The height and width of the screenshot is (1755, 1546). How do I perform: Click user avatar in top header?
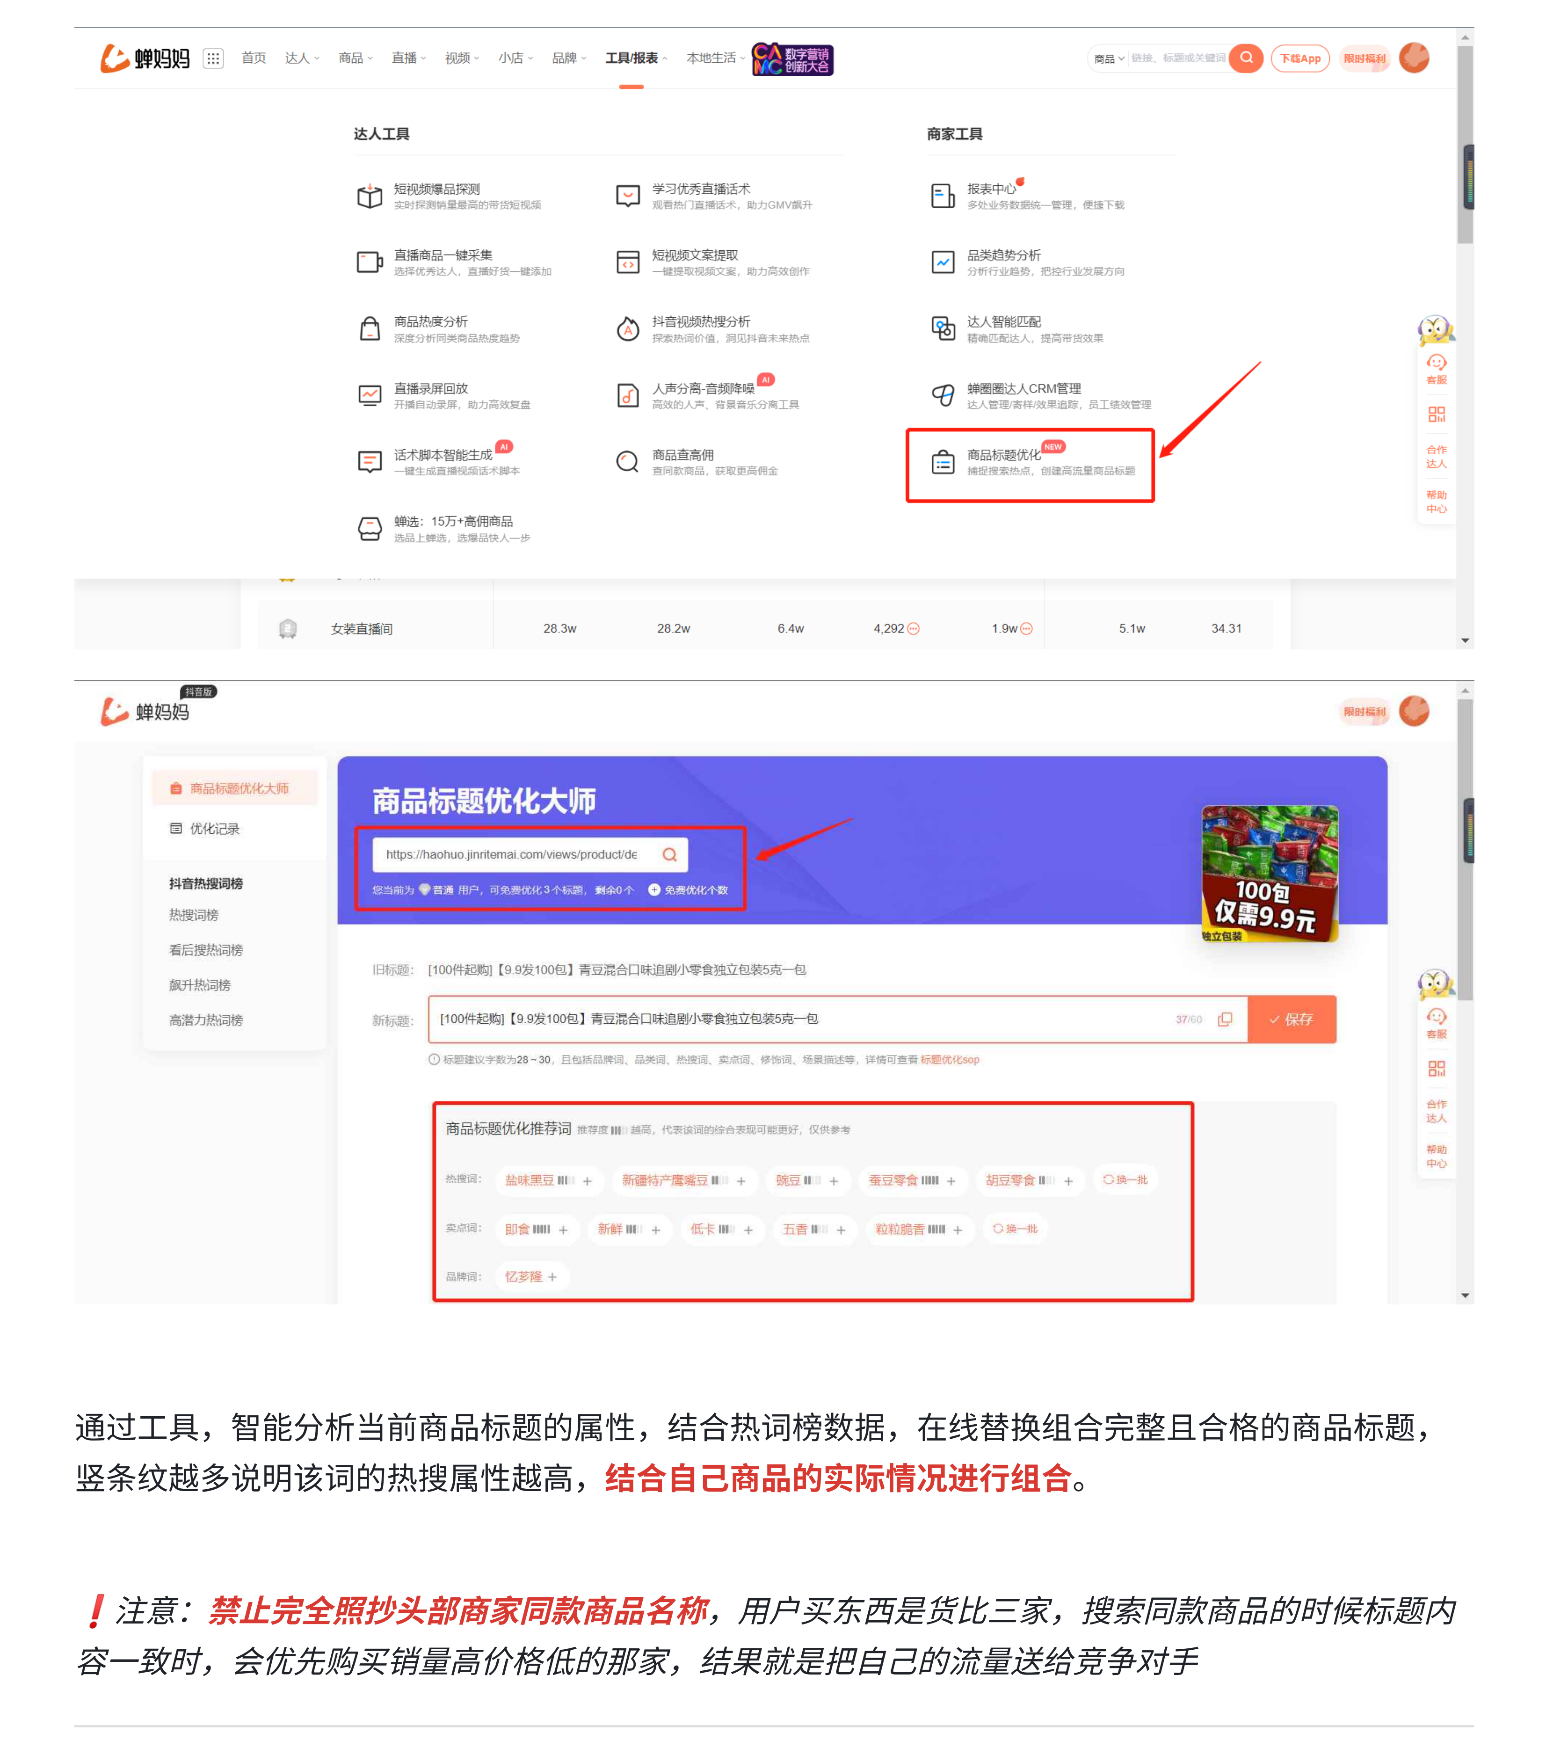[x=1414, y=58]
